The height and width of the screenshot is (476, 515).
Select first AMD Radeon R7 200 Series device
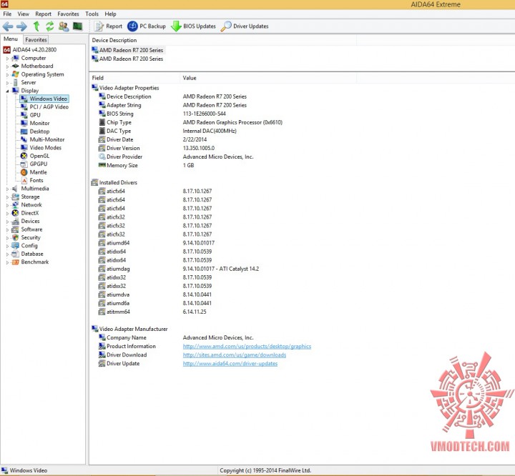[x=131, y=50]
